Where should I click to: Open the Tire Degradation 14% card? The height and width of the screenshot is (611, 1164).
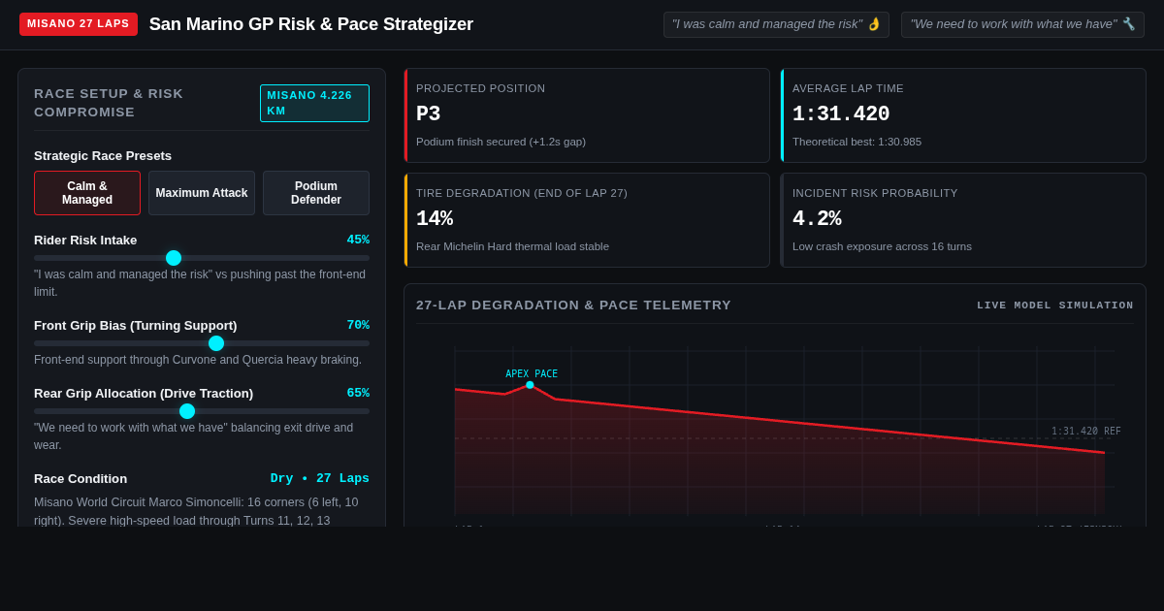[587, 220]
